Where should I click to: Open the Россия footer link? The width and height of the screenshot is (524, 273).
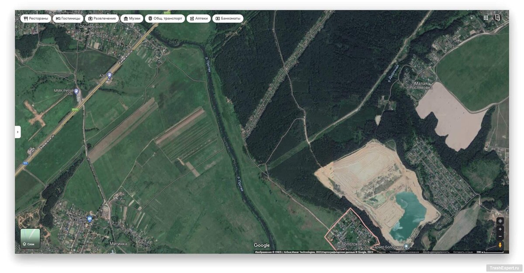pyautogui.click(x=381, y=252)
